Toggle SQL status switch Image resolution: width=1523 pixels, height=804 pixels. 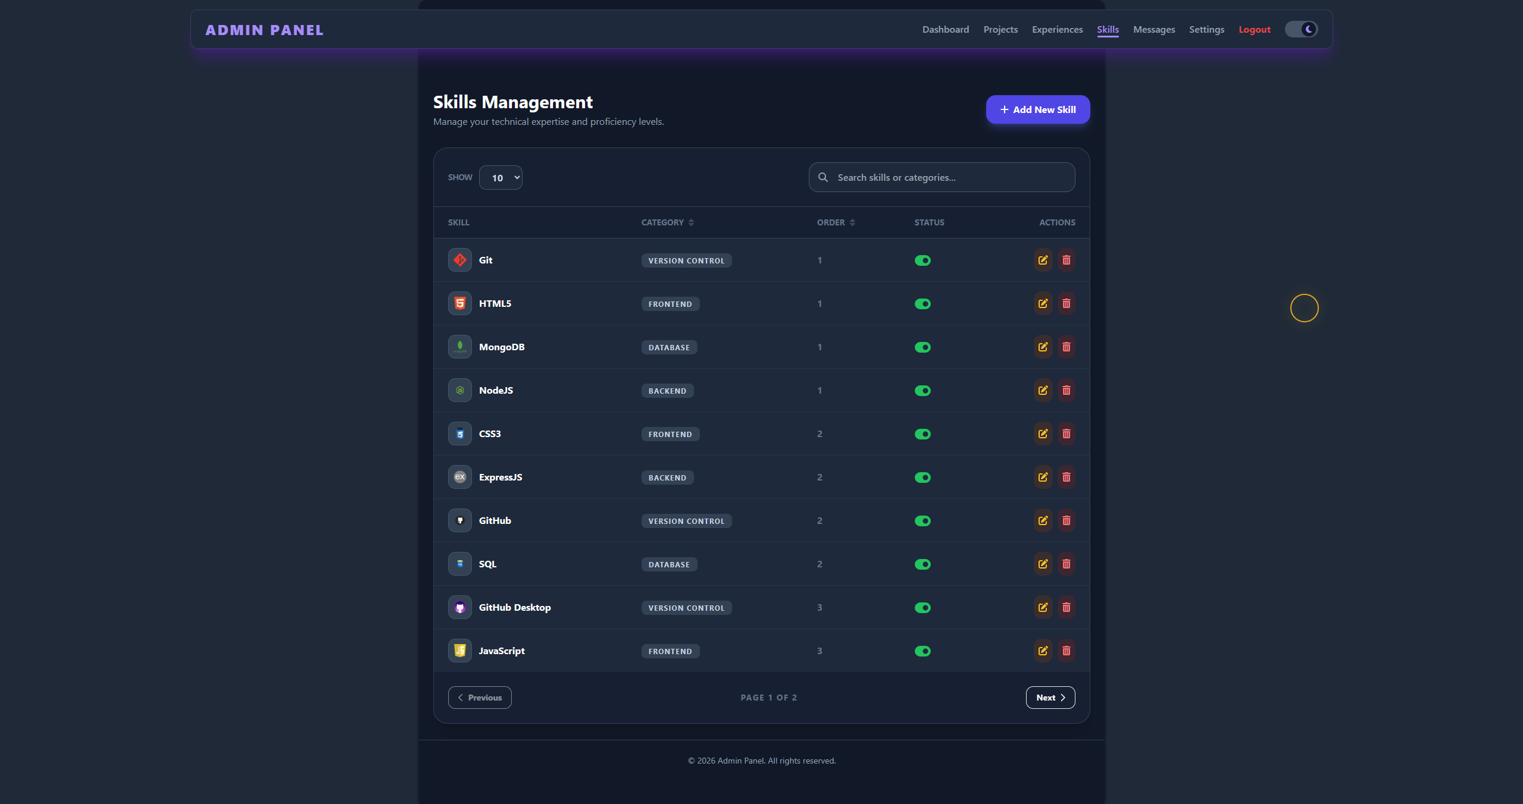tap(922, 564)
